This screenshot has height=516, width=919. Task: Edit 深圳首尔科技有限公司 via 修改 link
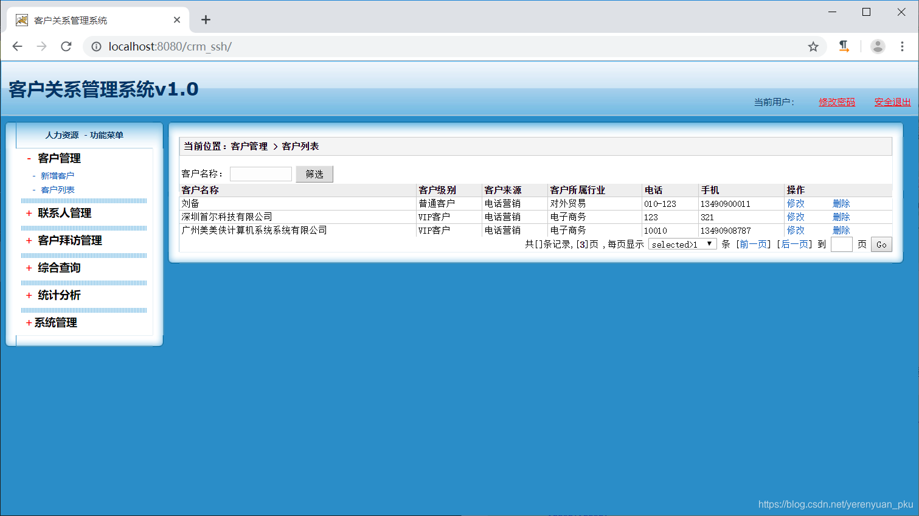796,217
